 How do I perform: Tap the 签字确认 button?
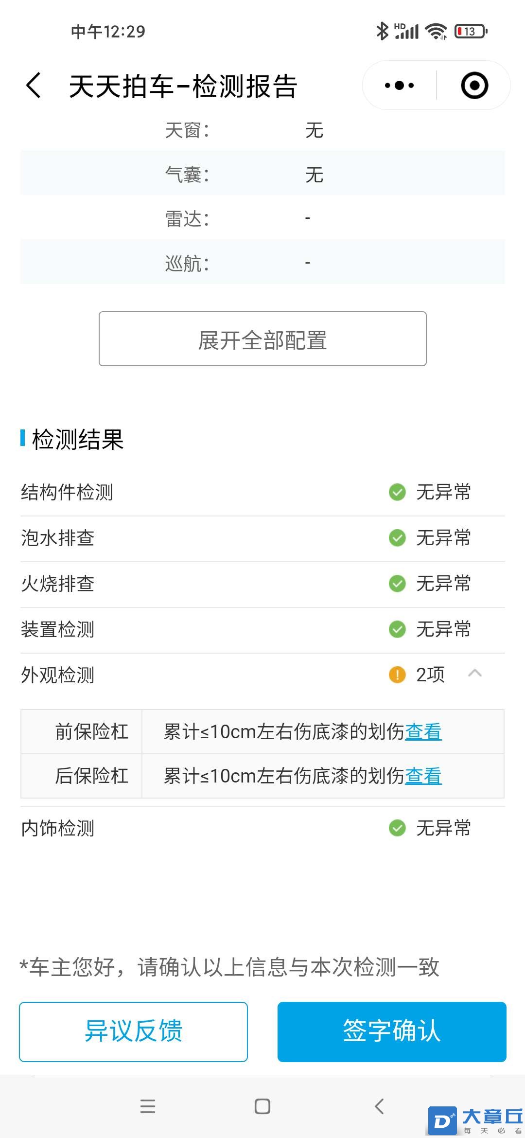(x=392, y=1031)
